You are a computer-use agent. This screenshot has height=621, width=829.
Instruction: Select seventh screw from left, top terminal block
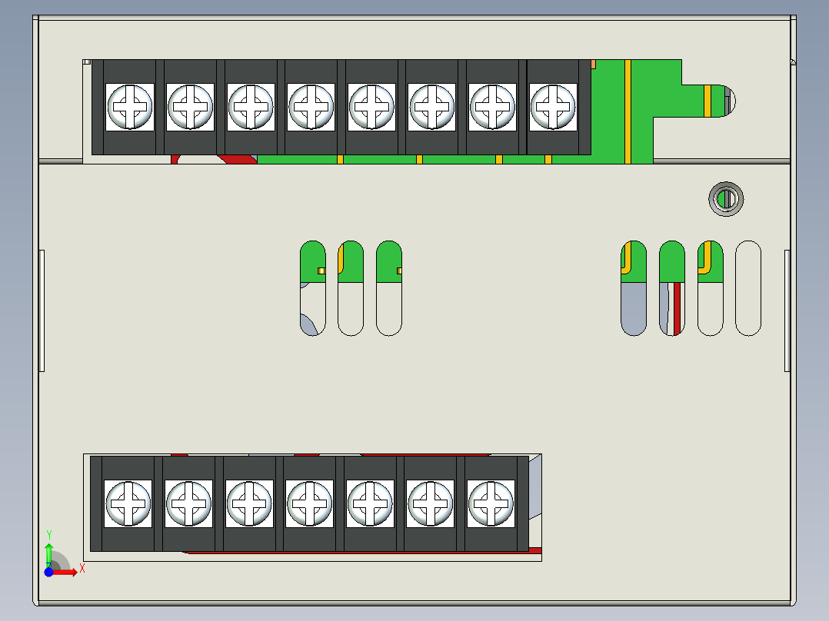click(492, 107)
